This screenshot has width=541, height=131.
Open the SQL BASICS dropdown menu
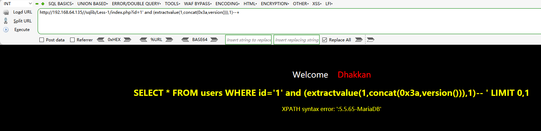pos(61,4)
